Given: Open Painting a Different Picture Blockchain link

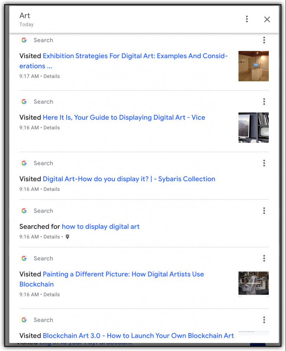Looking at the screenshot, I should point(112,279).
